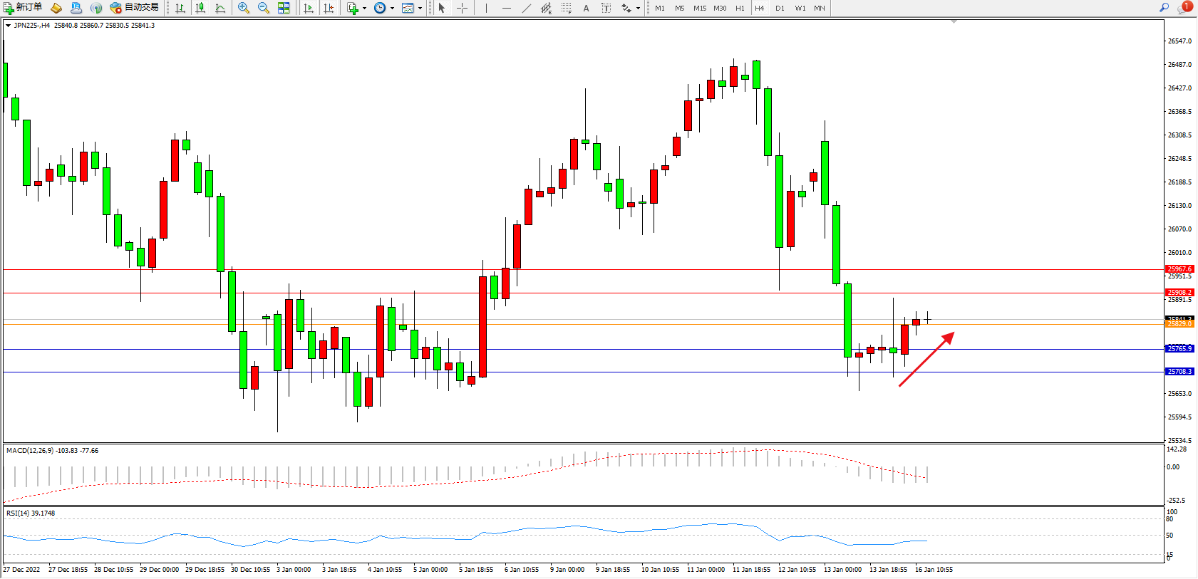Click the zoom in magnifier icon
1198x579 pixels.
coord(244,8)
